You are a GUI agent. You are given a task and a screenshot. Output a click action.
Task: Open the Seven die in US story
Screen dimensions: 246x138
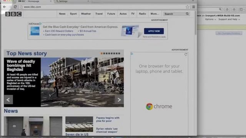[77, 135]
